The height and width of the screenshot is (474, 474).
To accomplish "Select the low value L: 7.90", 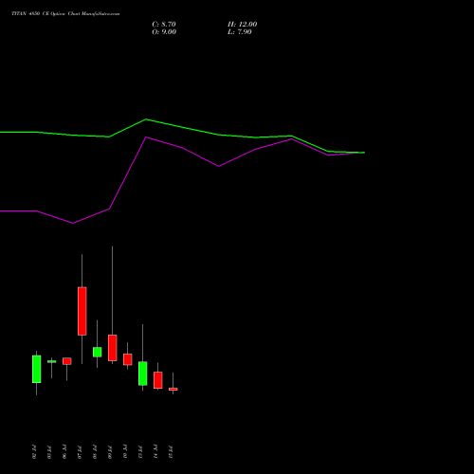I will tap(240, 32).
